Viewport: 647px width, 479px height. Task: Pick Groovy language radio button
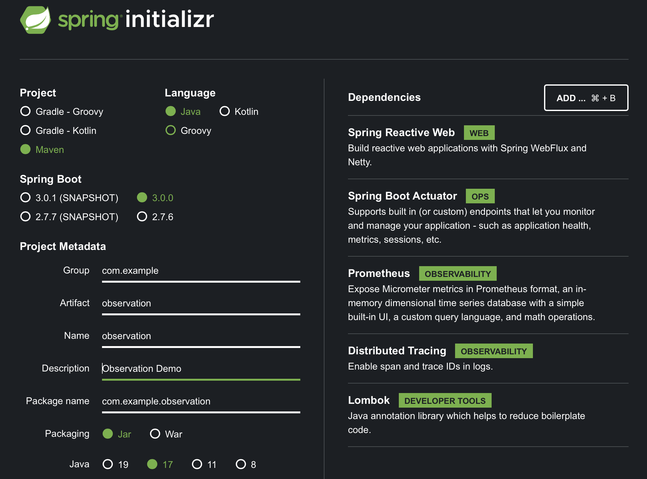point(171,130)
